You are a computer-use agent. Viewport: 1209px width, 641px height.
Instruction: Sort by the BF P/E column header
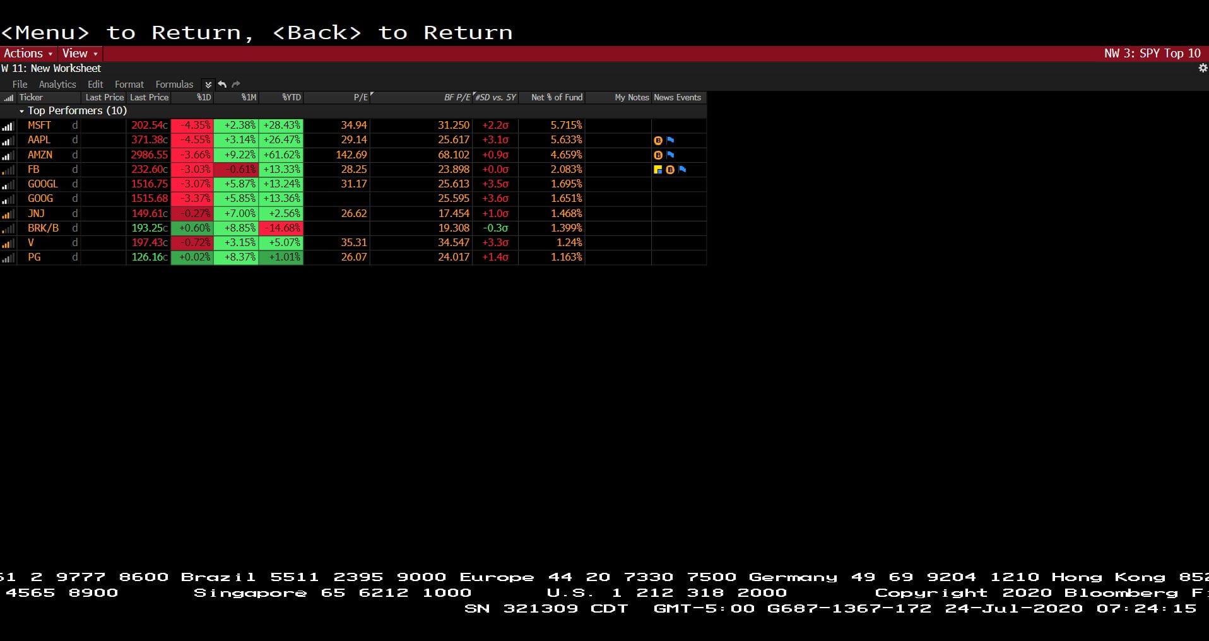pyautogui.click(x=422, y=97)
